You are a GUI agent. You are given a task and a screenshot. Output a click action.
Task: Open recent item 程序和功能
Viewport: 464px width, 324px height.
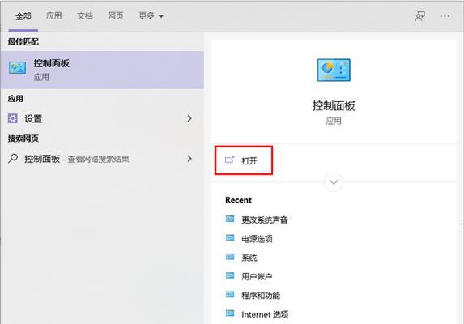[x=261, y=296]
